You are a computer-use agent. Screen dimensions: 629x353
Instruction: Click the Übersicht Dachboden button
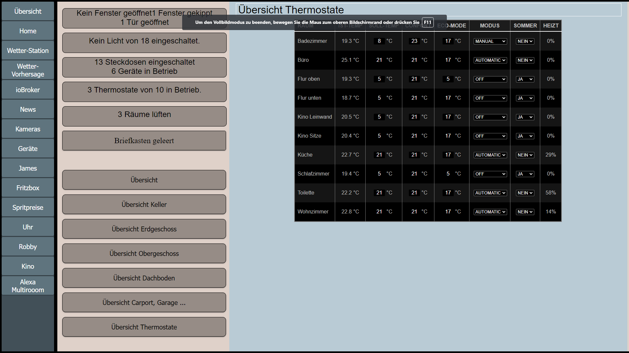tap(144, 278)
